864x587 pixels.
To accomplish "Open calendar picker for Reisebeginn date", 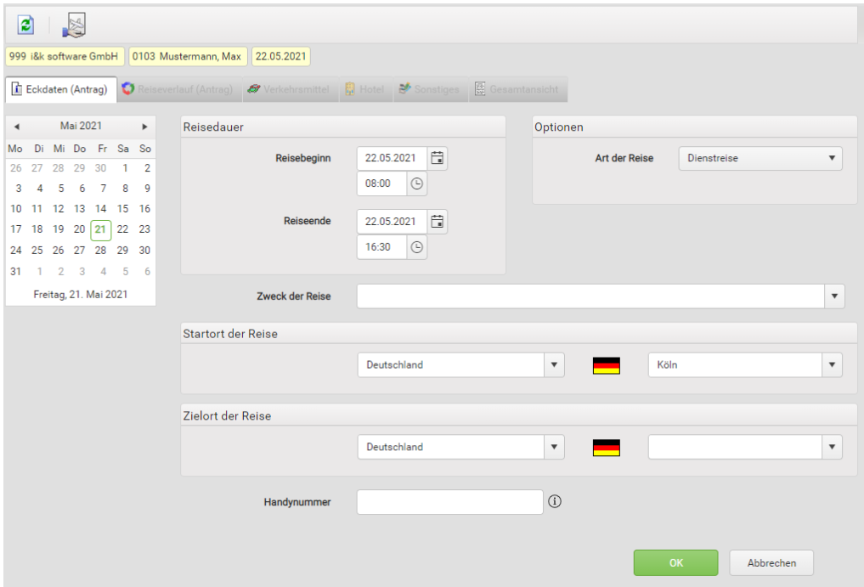I will click(x=438, y=158).
